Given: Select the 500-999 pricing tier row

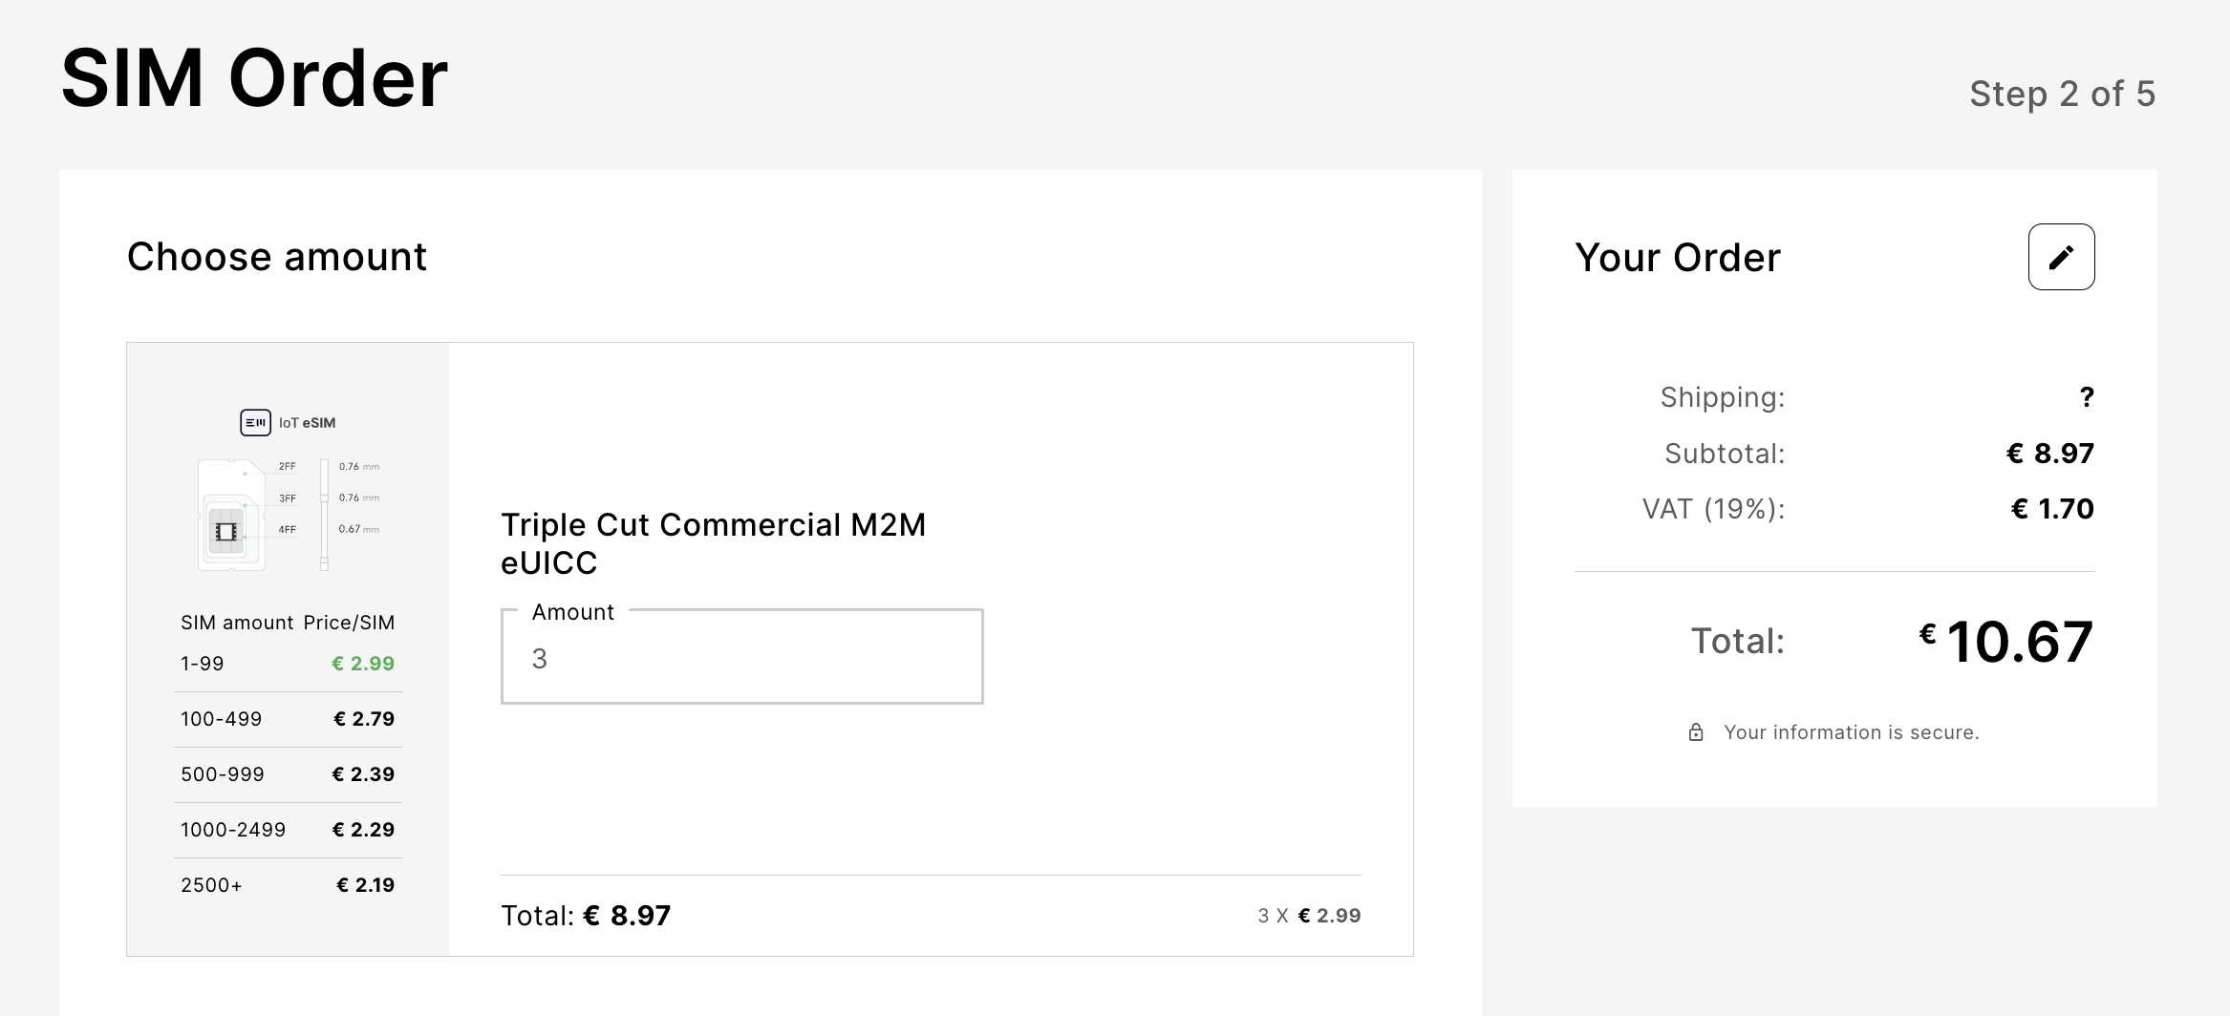Looking at the screenshot, I should pyautogui.click(x=287, y=774).
